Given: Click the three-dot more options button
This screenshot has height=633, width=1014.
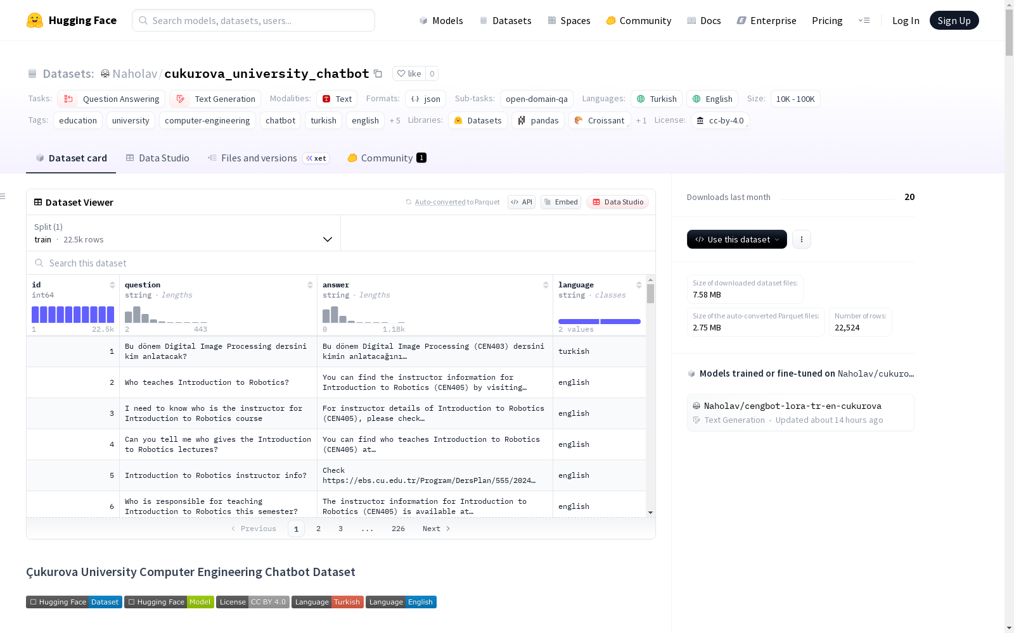Looking at the screenshot, I should [802, 239].
